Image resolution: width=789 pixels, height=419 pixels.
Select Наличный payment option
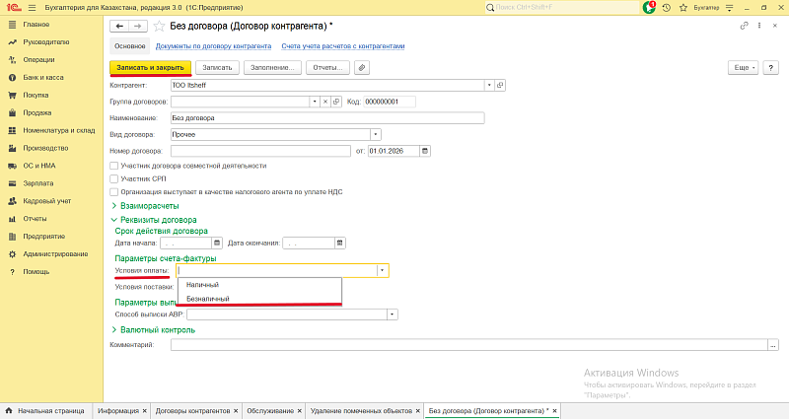[x=259, y=285]
